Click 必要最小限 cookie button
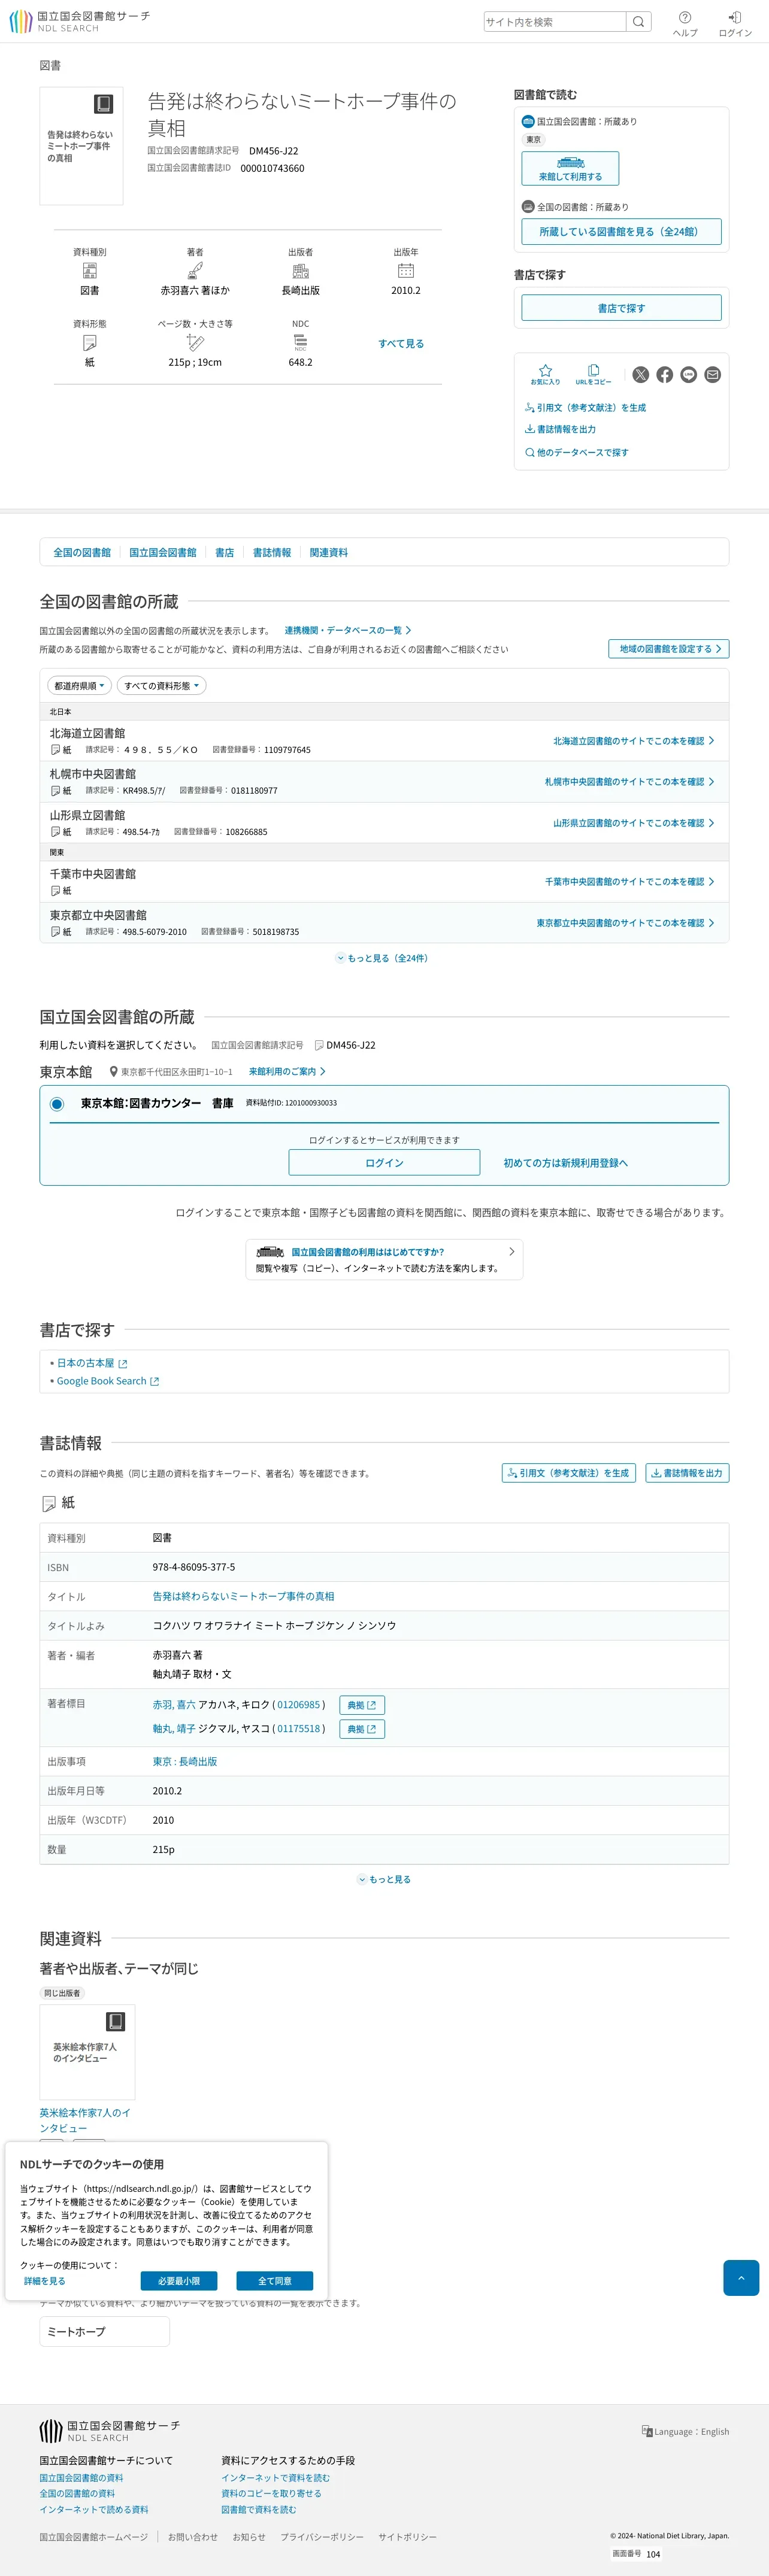The height and width of the screenshot is (2576, 769). [x=179, y=2281]
